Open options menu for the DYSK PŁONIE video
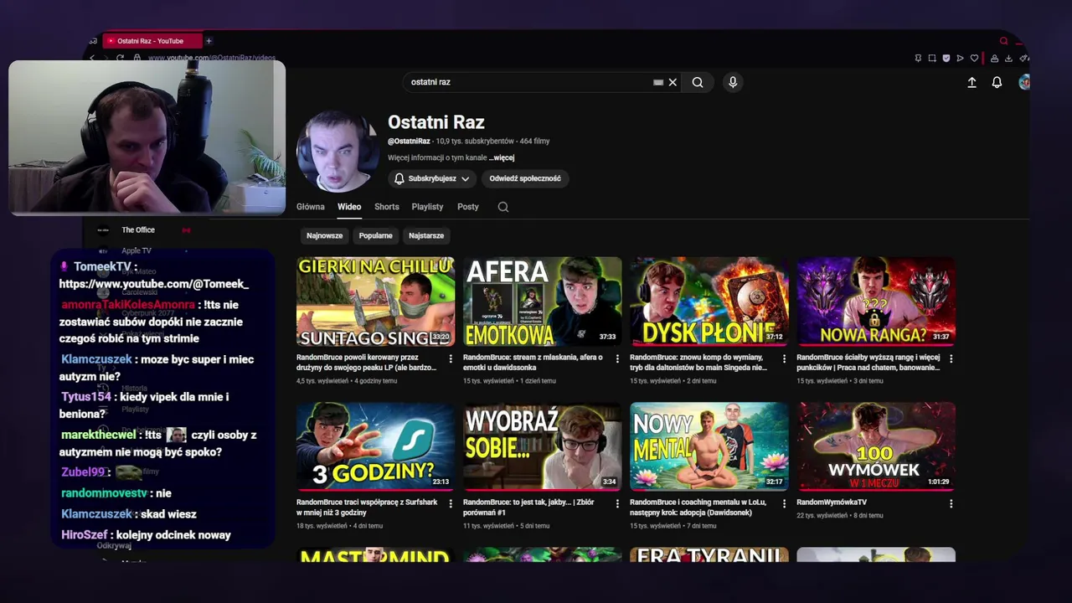 click(x=784, y=358)
